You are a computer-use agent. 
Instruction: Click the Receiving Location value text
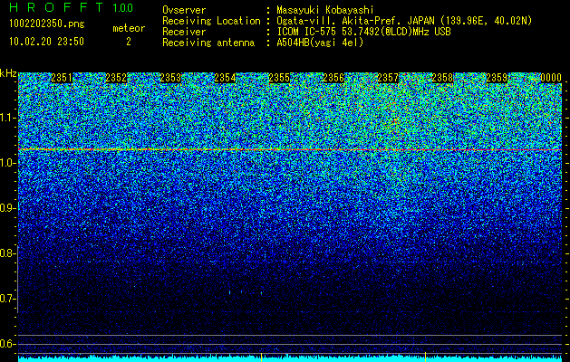point(404,21)
